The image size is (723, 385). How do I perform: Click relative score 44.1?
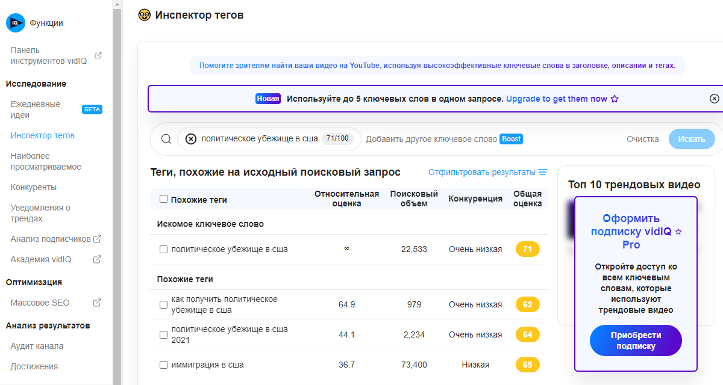point(346,334)
